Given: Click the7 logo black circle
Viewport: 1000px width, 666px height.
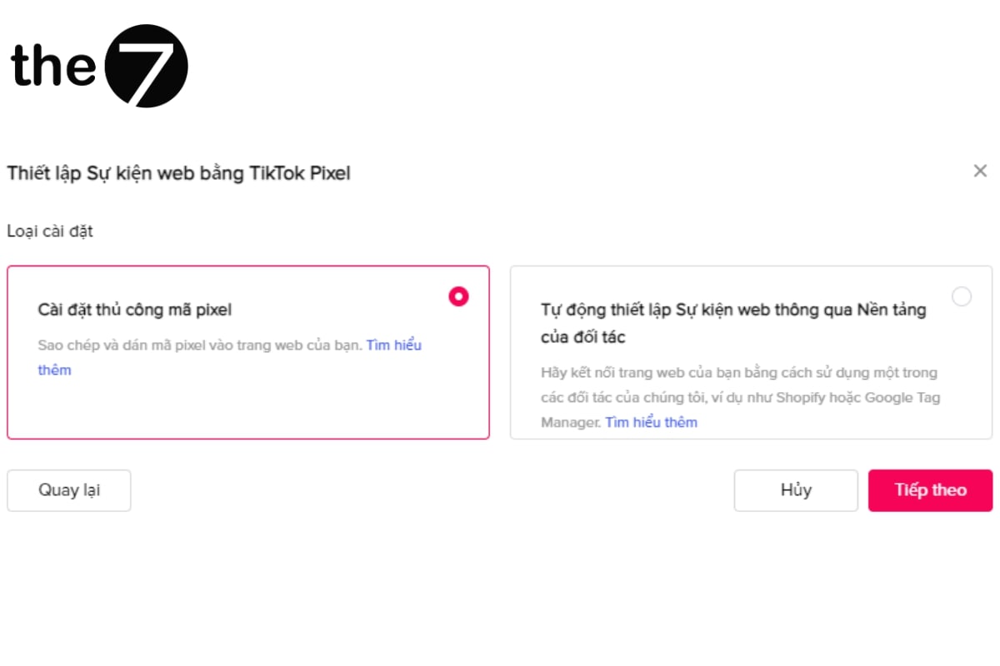Looking at the screenshot, I should (x=147, y=66).
